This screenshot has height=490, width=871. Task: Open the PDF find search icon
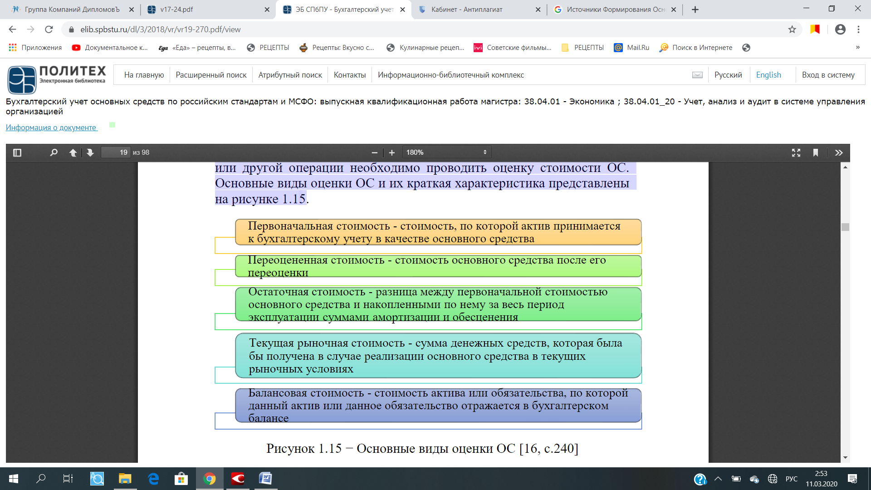point(54,152)
